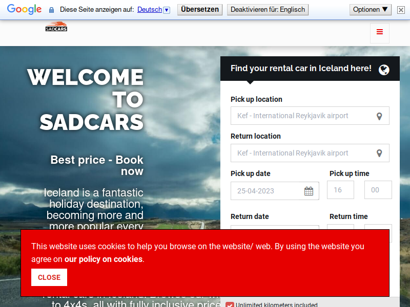
Task: Click the pick up location pin icon
Action: coord(379,116)
